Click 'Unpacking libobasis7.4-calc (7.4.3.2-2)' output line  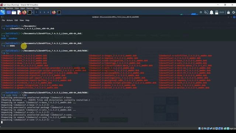click(x=27, y=112)
